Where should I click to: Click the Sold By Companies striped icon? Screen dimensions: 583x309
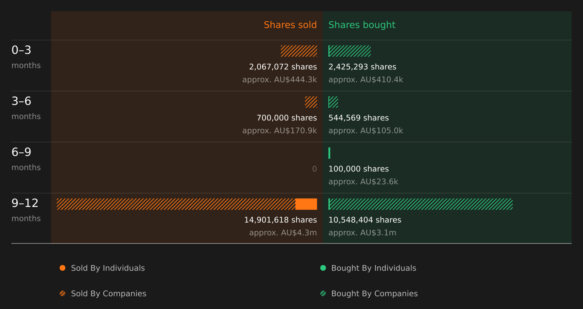62,293
